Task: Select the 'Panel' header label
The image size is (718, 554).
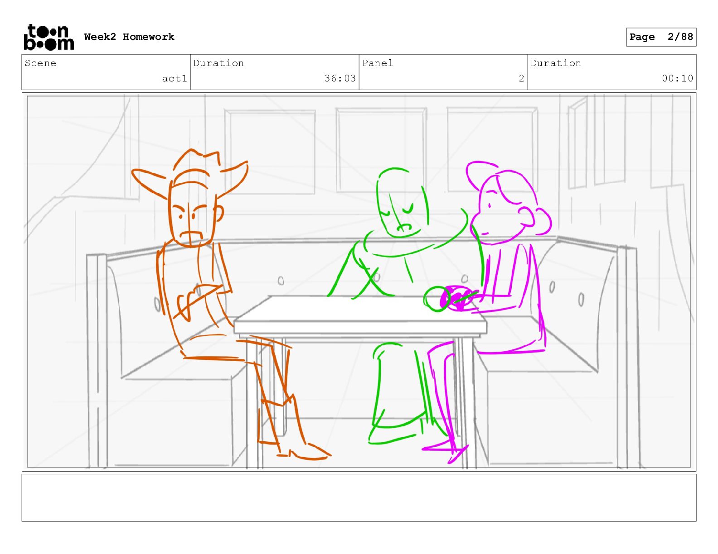Action: pos(378,63)
